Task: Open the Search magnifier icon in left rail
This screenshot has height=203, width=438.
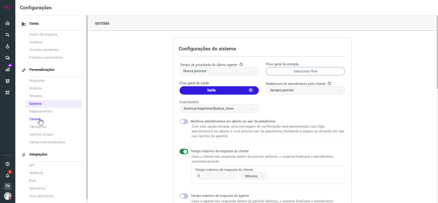Action: click(x=7, y=35)
